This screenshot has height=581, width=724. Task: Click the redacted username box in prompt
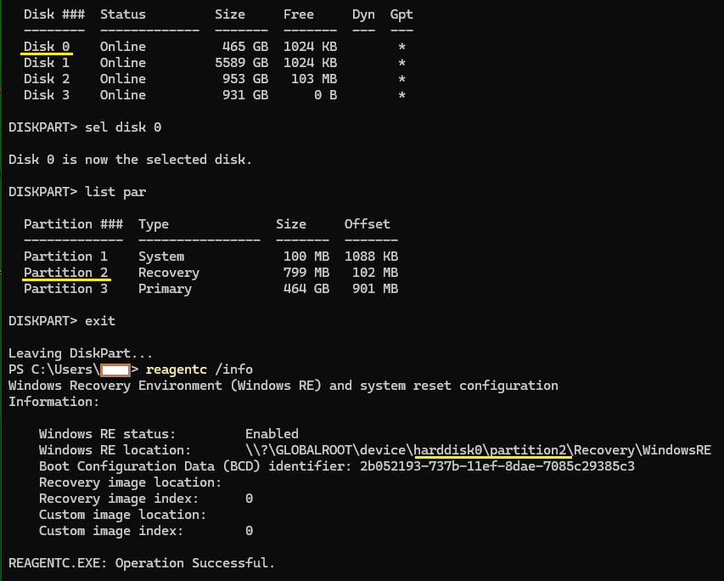pyautogui.click(x=115, y=369)
